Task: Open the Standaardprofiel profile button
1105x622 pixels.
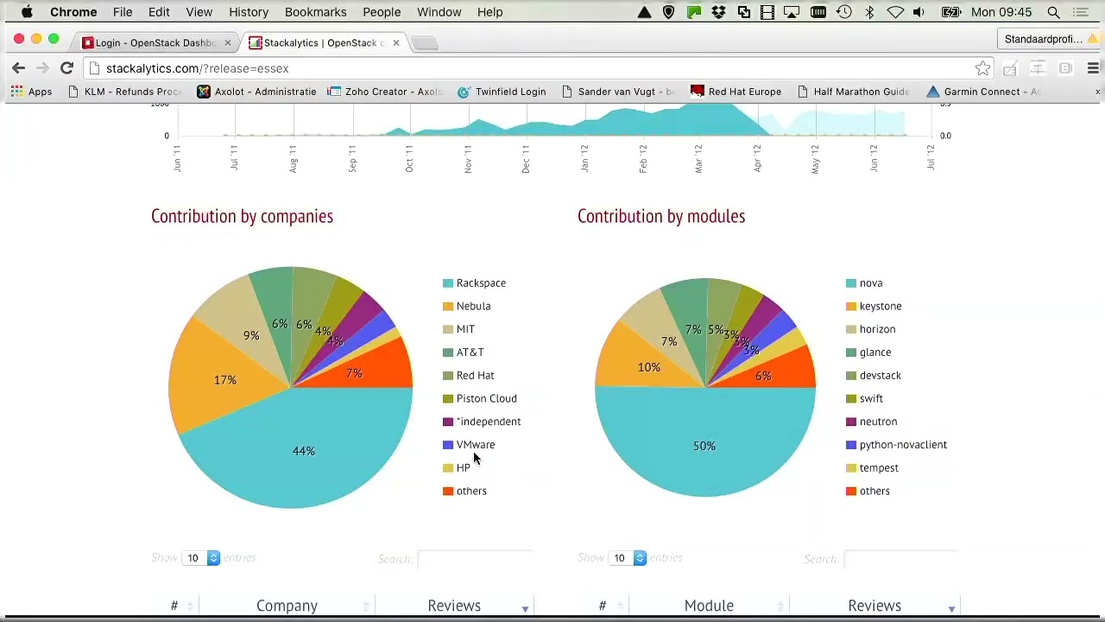Action: coord(1048,39)
